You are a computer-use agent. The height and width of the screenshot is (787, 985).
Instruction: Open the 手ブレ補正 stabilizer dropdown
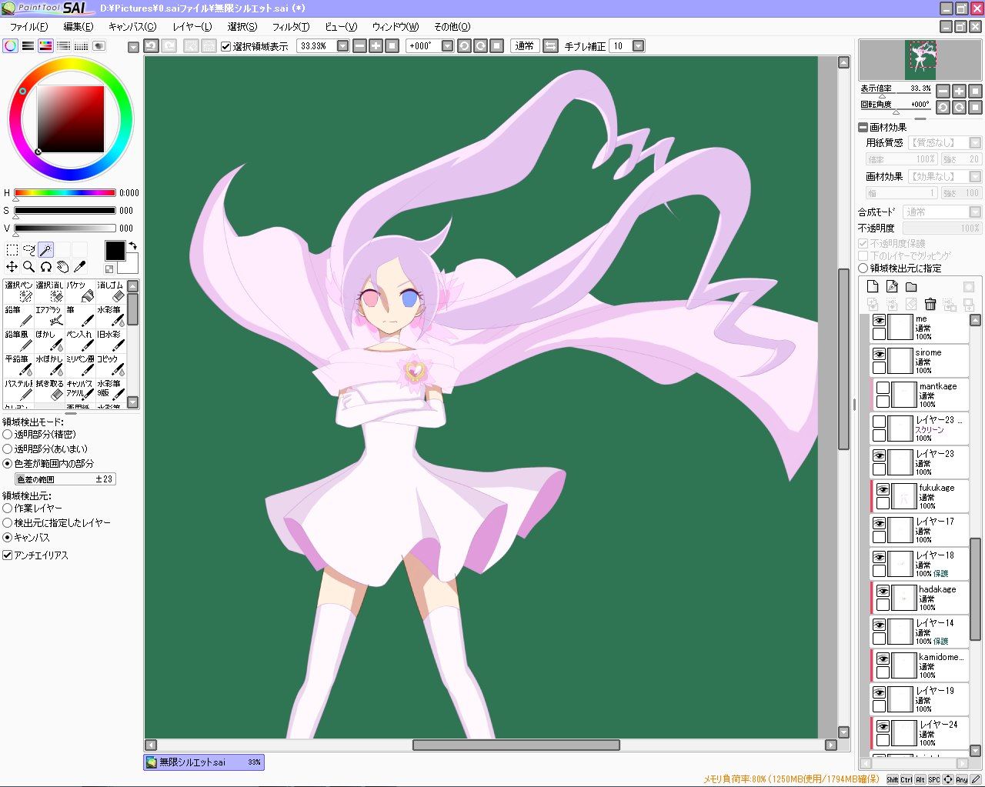638,46
